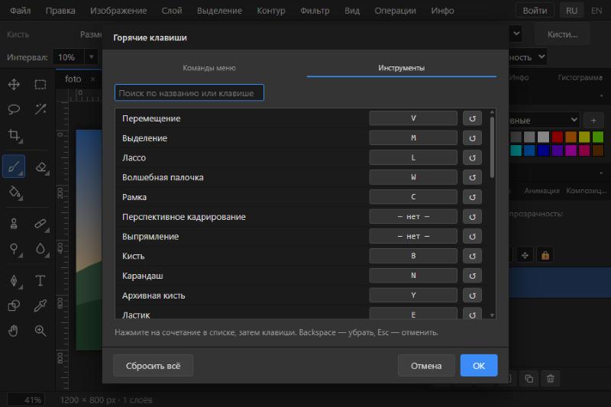This screenshot has width=611, height=407.
Task: Open the Гистограмма panel tab
Action: click(x=580, y=77)
